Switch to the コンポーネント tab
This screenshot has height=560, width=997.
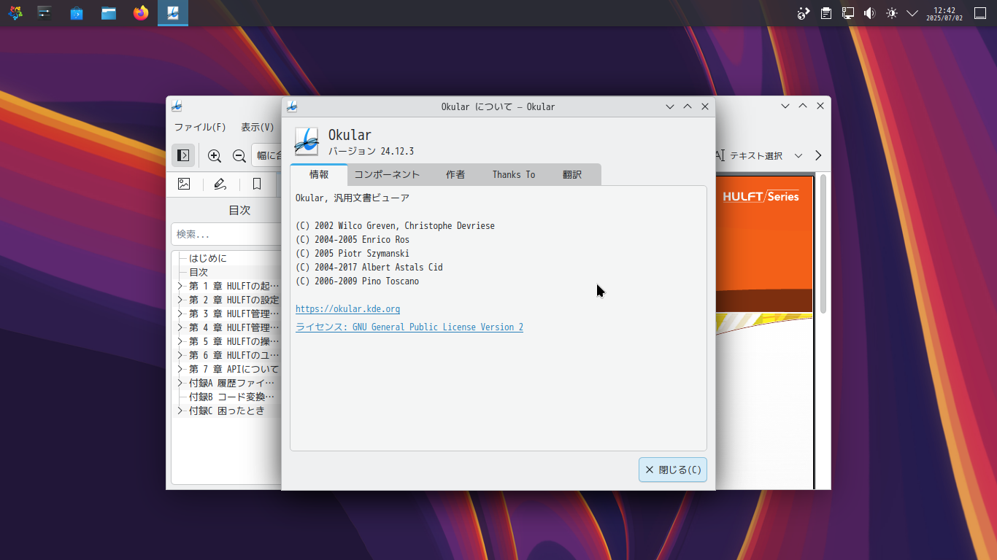coord(387,175)
